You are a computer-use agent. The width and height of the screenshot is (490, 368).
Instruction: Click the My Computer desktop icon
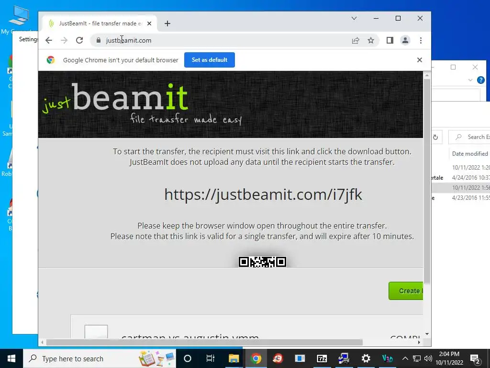point(18,19)
